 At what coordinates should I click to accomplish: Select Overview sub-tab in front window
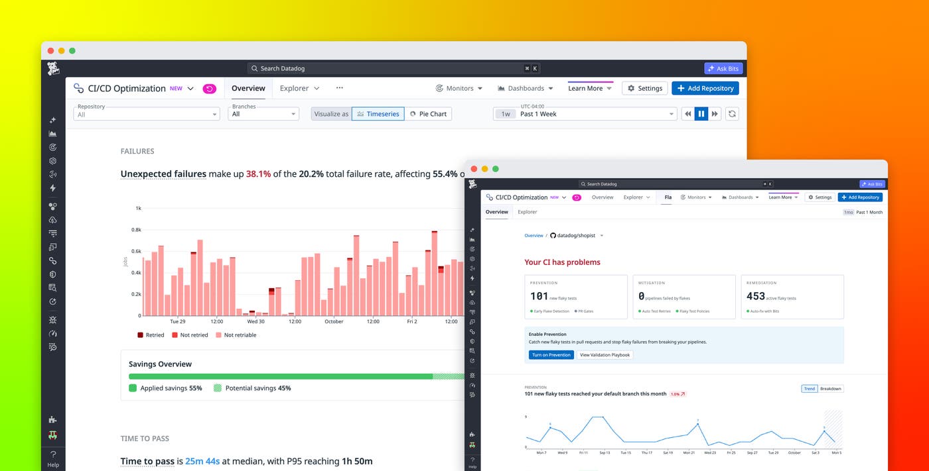click(x=496, y=212)
